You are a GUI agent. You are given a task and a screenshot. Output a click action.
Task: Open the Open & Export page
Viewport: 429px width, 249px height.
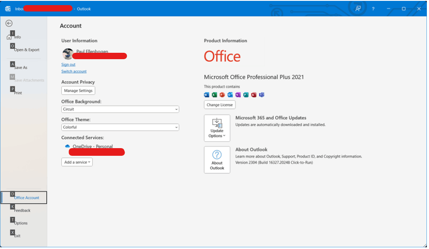tap(26, 50)
